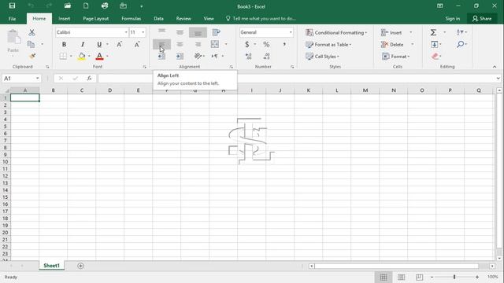Viewport: 504px width, 283px height.
Task: Toggle Align Right
Action: pyautogui.click(x=198, y=44)
